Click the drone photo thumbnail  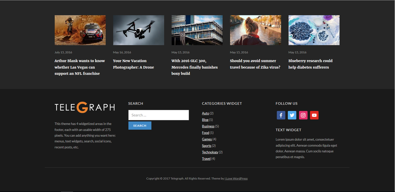(138, 30)
